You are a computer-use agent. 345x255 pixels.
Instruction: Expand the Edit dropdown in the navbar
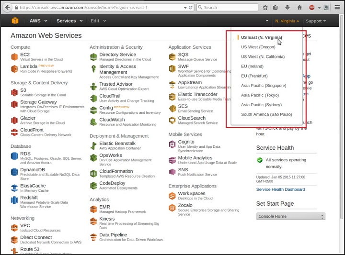pos(98,21)
